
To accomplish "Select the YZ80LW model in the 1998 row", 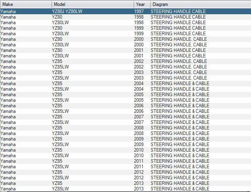I will pyautogui.click(x=60, y=23).
